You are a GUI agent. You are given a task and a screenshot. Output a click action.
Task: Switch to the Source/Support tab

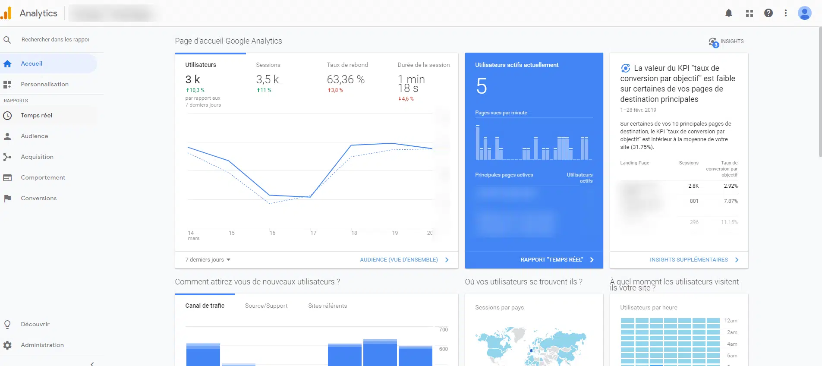tap(266, 306)
